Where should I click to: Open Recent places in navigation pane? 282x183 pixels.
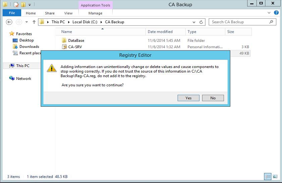coord(30,53)
